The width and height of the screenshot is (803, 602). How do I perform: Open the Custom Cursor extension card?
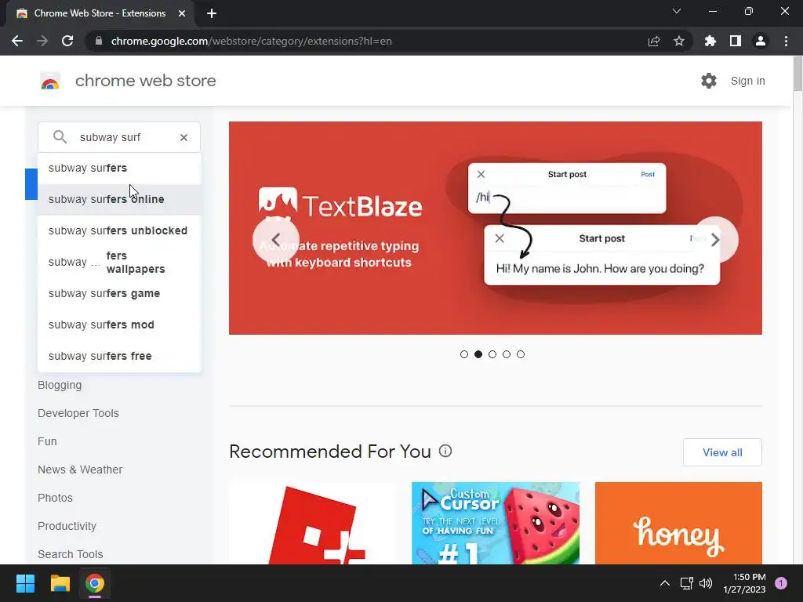(x=496, y=523)
